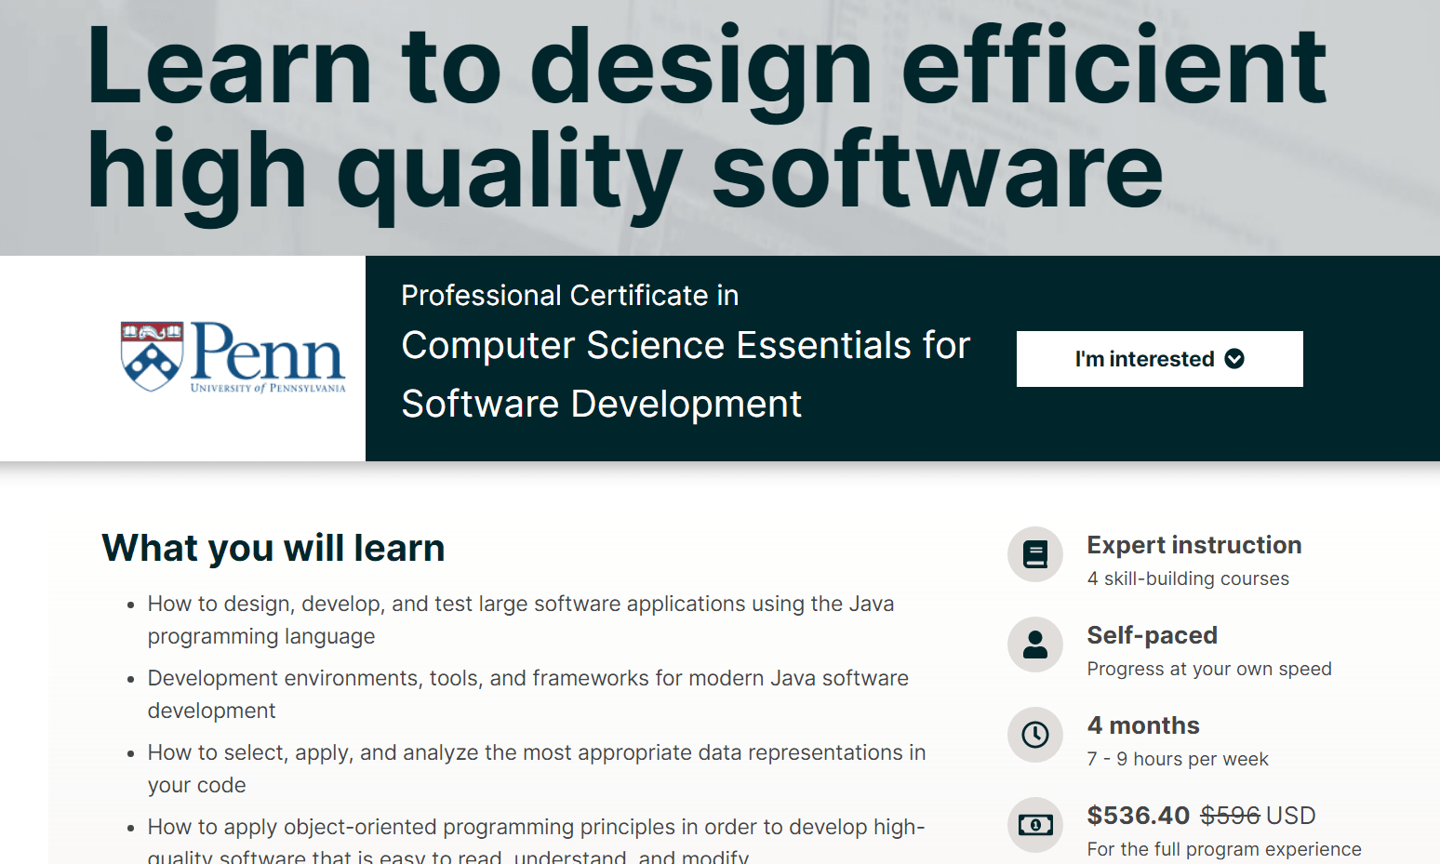Select the crossed-out price $596
Viewport: 1440px width, 864px height.
pos(1230,816)
